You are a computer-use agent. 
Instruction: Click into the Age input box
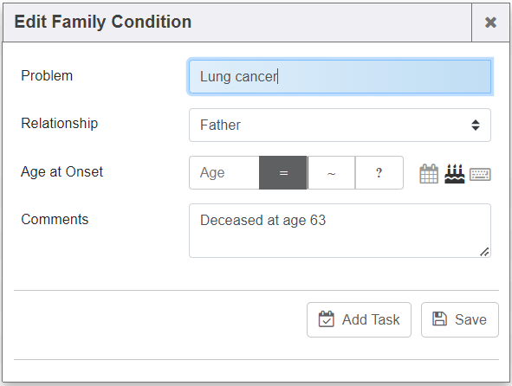coord(224,172)
